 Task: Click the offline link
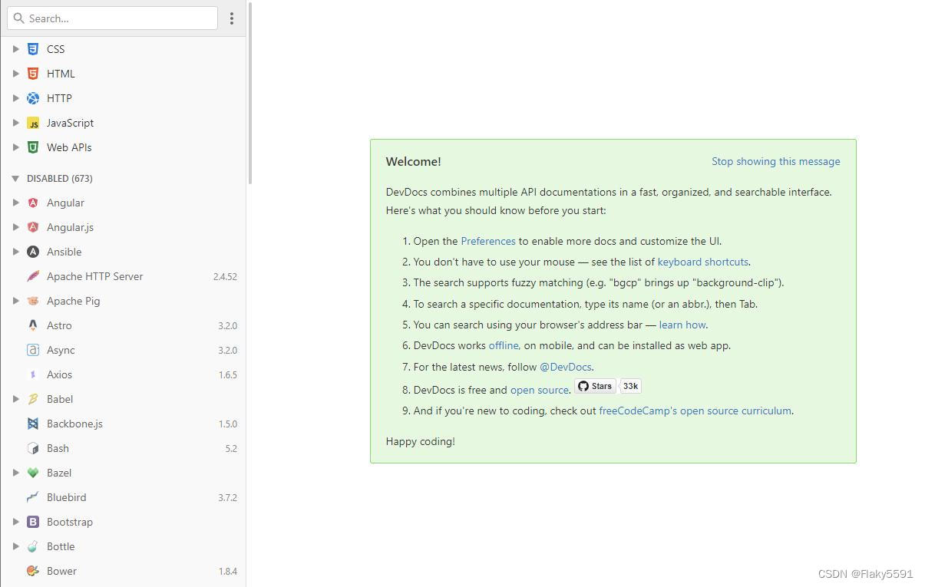pyautogui.click(x=504, y=345)
